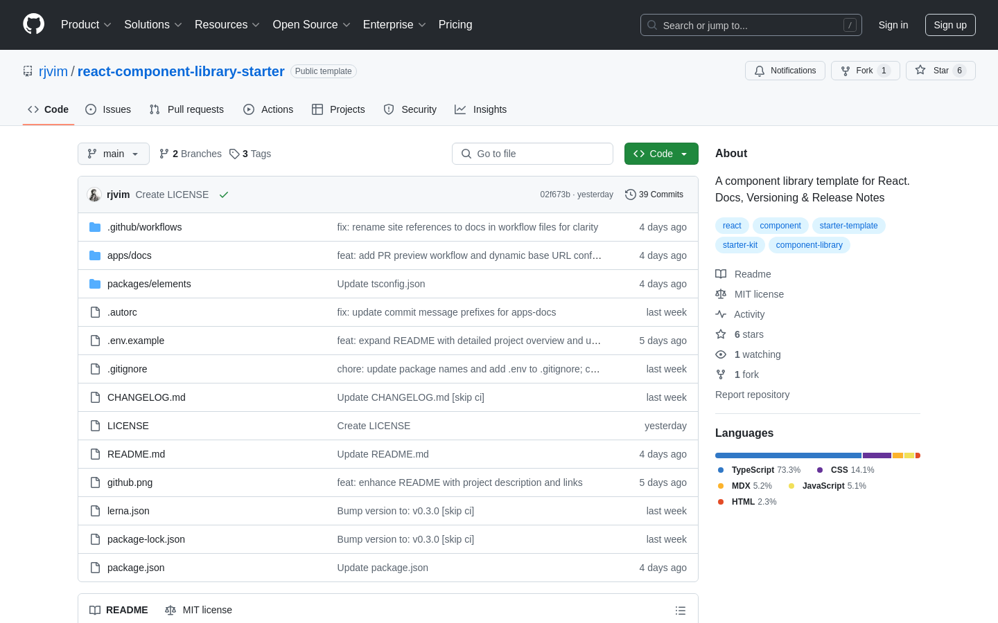The image size is (998, 623).
Task: Open the Insights tab
Action: [481, 109]
